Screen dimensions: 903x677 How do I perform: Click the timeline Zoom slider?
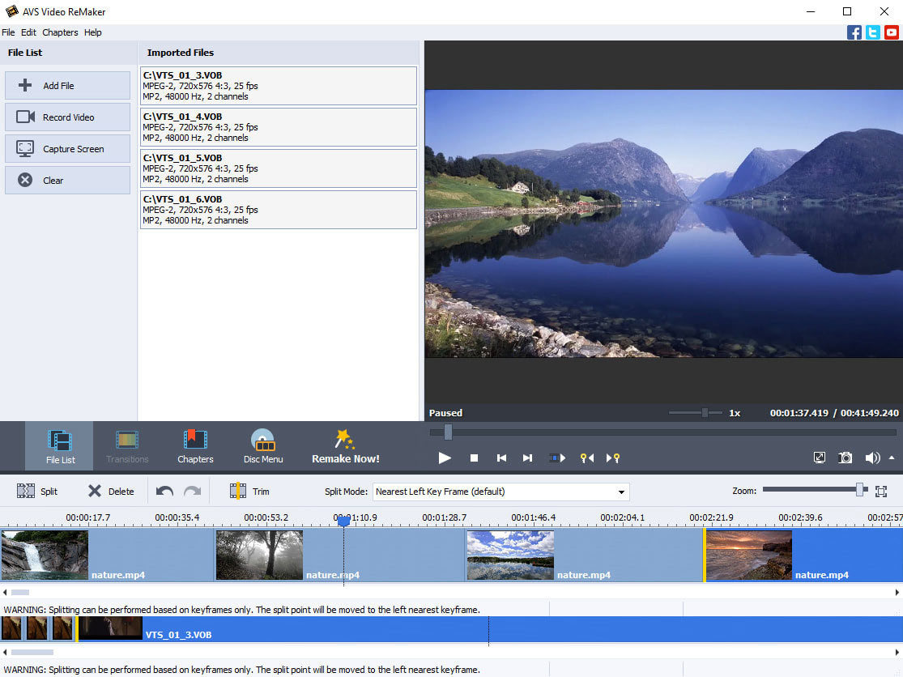(815, 490)
